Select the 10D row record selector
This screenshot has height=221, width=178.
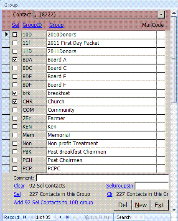(6, 34)
